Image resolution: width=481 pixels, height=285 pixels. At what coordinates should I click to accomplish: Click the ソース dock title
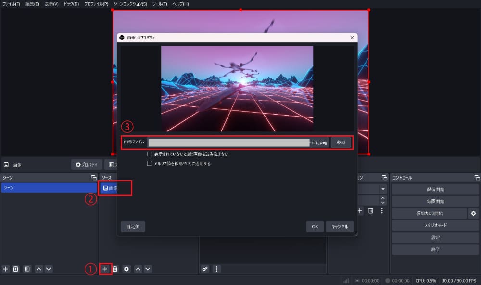point(106,178)
